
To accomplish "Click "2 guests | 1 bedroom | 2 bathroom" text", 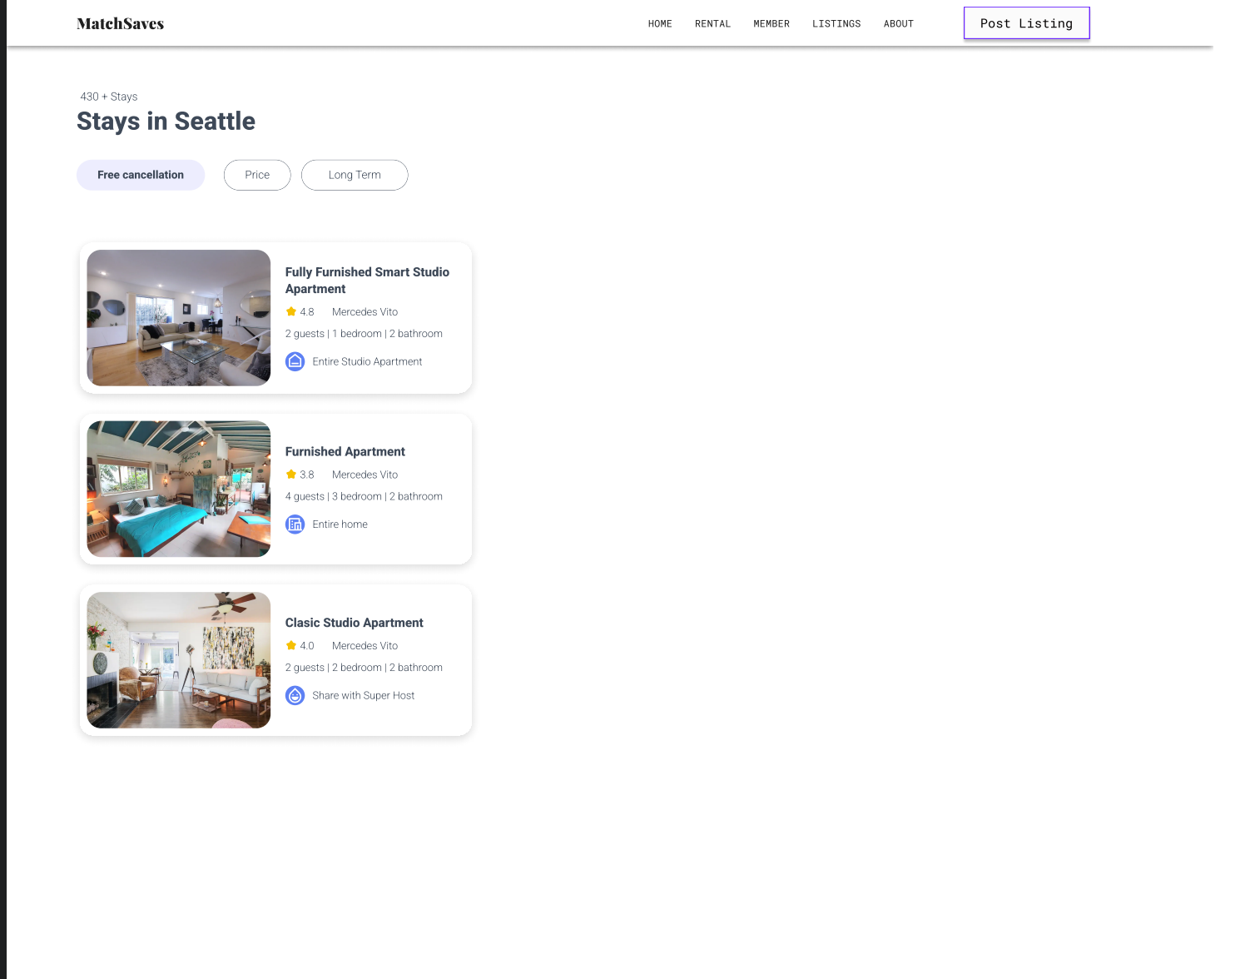I will (364, 334).
